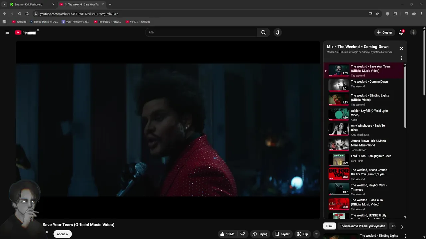This screenshot has height=239, width=426.
Task: Open options for Blinding Lights recommendation
Action: pyautogui.click(x=405, y=236)
